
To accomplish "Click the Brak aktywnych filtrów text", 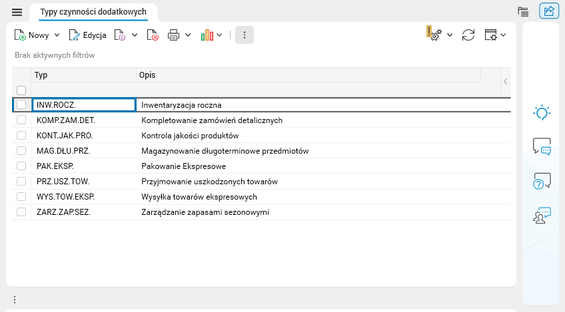I will tap(55, 55).
